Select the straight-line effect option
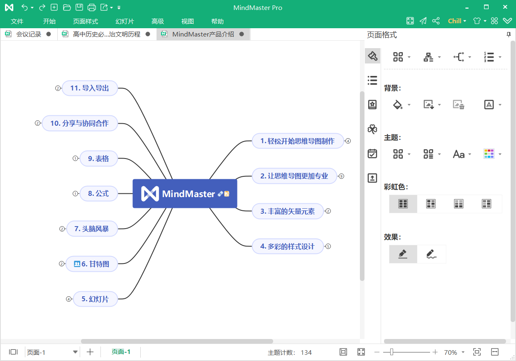 [x=403, y=254]
